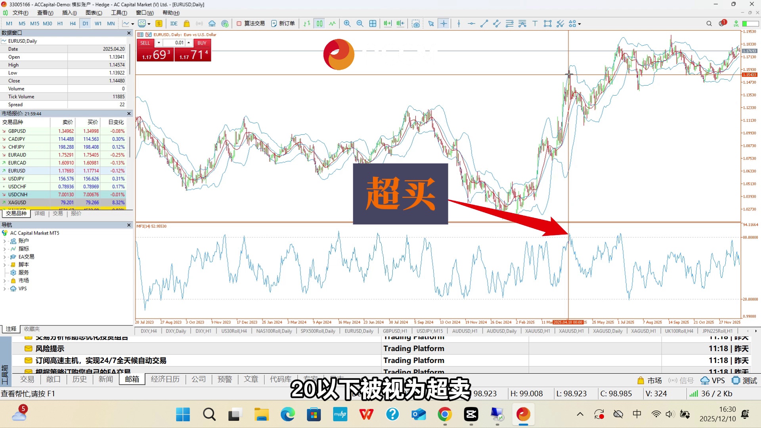
Task: Select the text label tool
Action: tap(535, 24)
